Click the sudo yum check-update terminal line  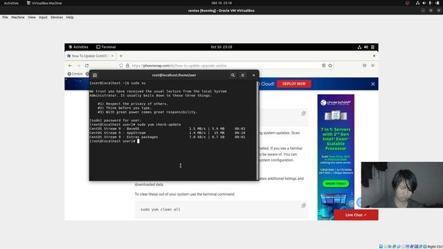pos(135,124)
